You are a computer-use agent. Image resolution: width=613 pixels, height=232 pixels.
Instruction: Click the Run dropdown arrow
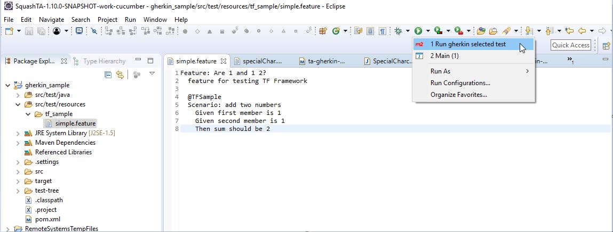[x=428, y=31]
